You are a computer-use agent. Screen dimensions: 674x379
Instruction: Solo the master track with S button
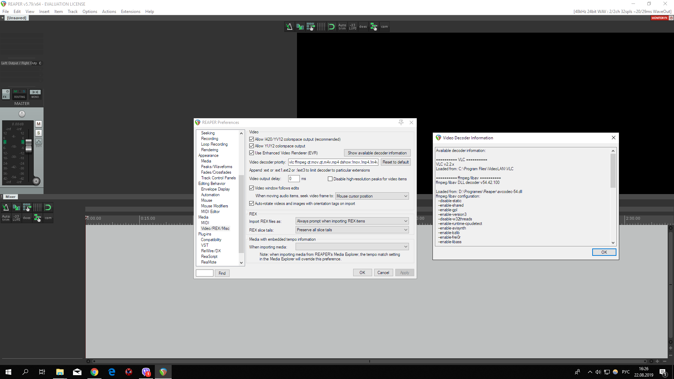39,133
